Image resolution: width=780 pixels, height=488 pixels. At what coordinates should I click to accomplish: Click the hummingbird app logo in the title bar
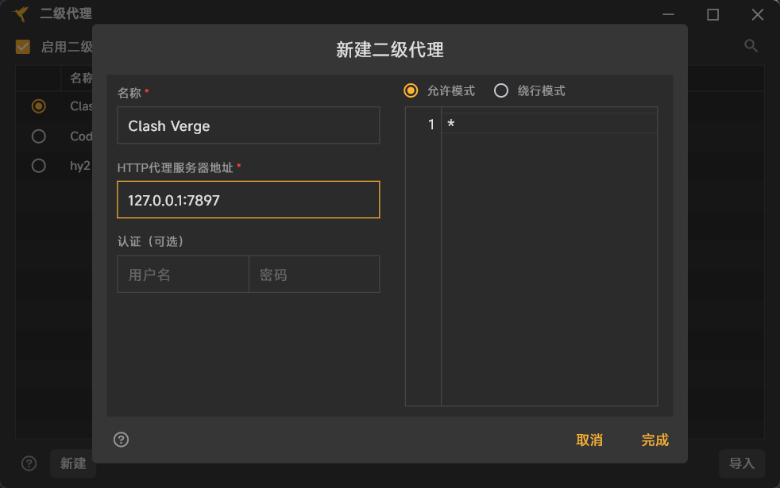pyautogui.click(x=21, y=14)
